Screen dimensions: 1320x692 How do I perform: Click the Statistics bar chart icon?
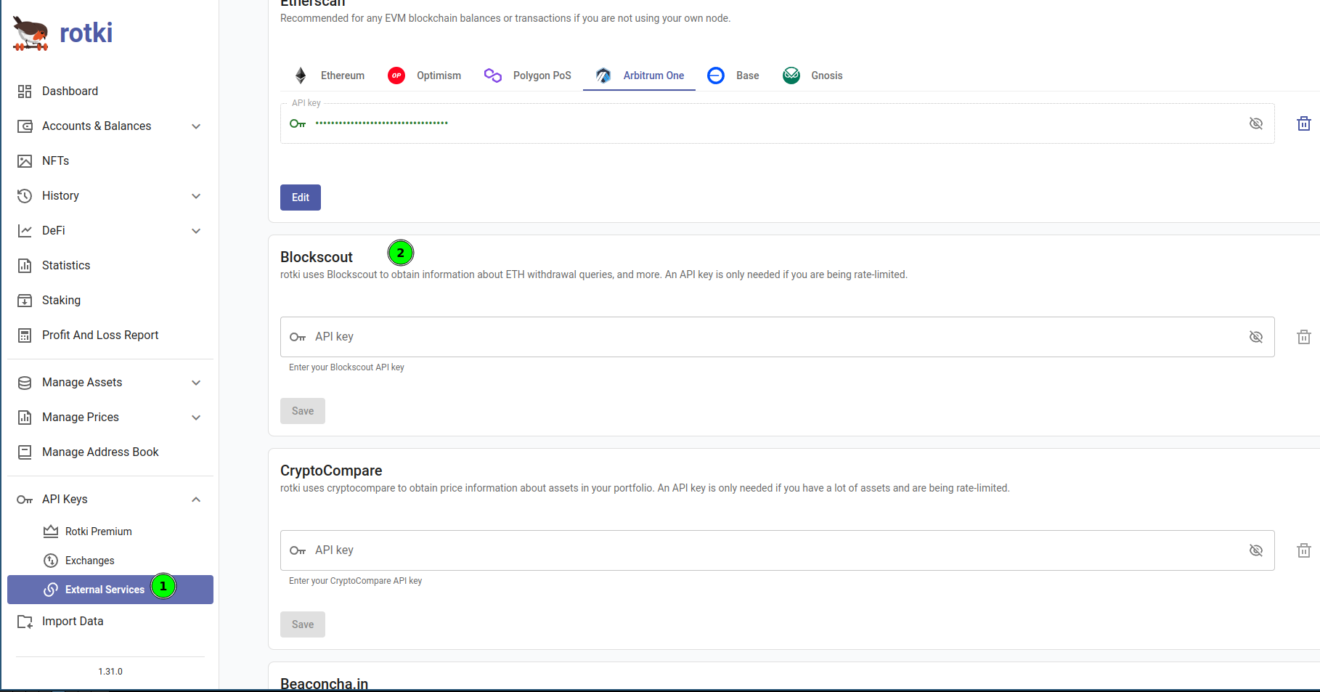(25, 266)
